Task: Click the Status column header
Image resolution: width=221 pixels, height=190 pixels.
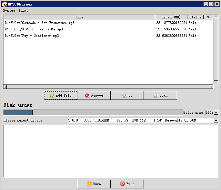Action: click(195, 17)
